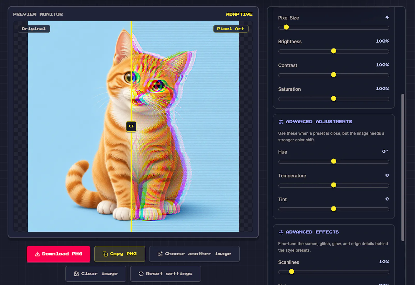Click the image icon in Clear image

(76, 274)
